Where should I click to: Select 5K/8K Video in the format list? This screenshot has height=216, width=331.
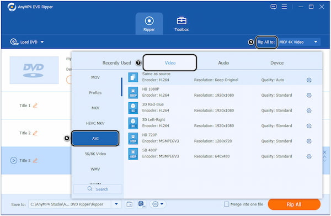tap(95, 154)
